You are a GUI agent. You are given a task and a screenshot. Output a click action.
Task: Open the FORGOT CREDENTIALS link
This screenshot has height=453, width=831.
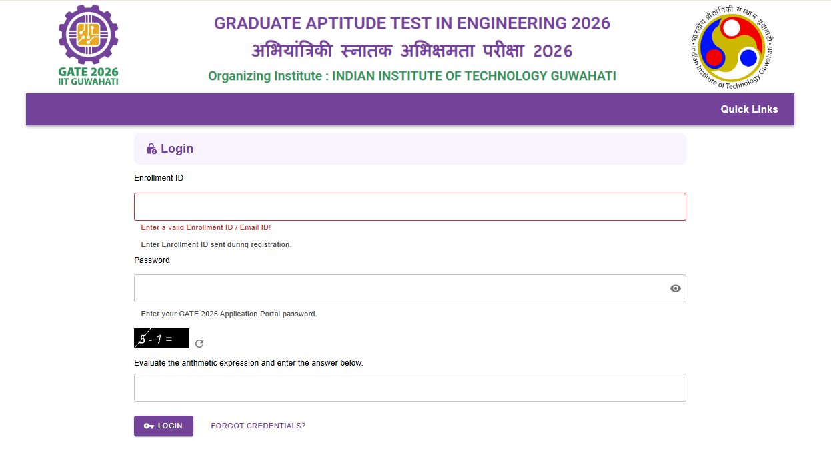257,425
